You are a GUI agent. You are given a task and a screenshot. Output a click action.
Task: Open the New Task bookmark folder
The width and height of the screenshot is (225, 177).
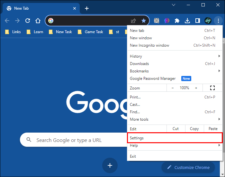tap(60, 32)
